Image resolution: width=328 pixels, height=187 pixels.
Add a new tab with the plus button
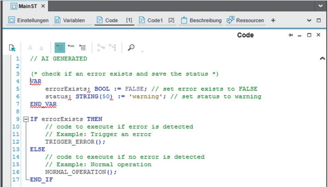point(273,20)
